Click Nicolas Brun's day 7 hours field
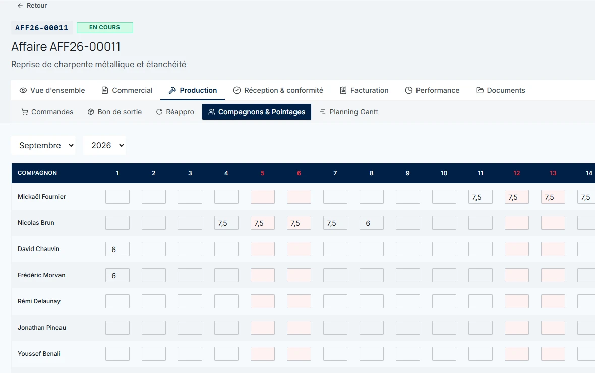This screenshot has width=595, height=373. 335,223
